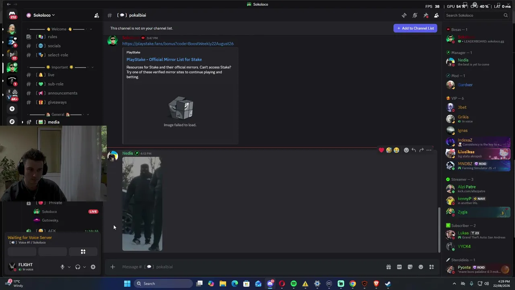Open member IndexaZ profile
This screenshot has width=515, height=290.
click(x=478, y=142)
